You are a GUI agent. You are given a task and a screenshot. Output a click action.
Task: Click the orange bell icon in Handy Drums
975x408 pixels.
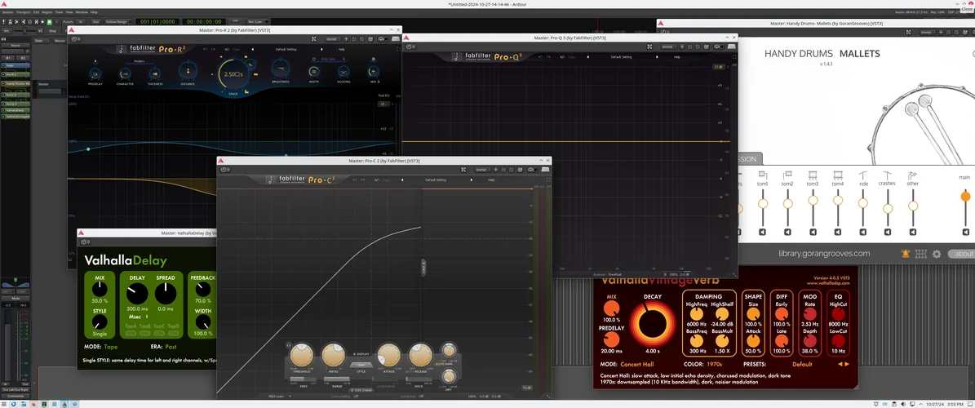(x=906, y=254)
